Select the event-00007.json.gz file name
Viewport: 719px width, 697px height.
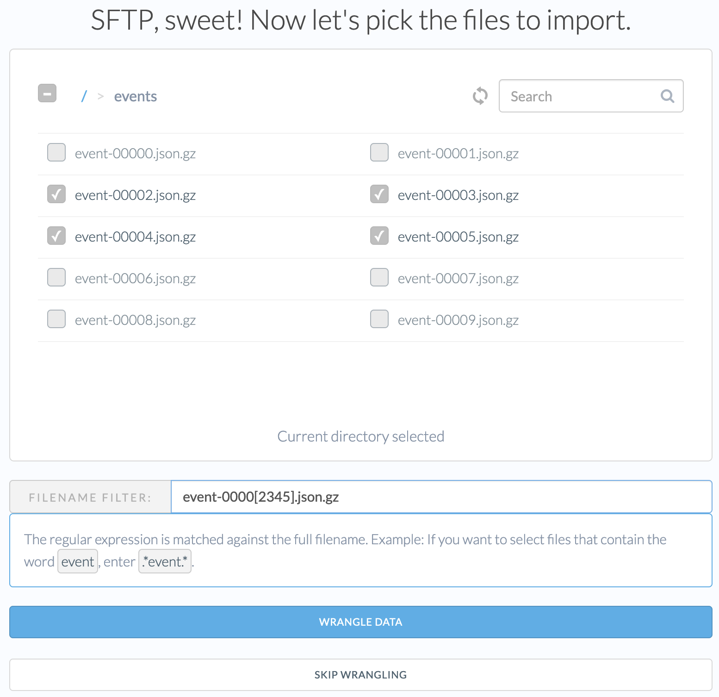(458, 279)
